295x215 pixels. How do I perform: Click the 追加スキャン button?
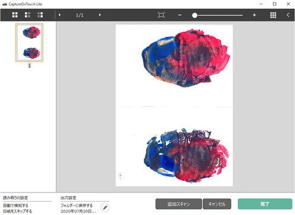pos(179,204)
